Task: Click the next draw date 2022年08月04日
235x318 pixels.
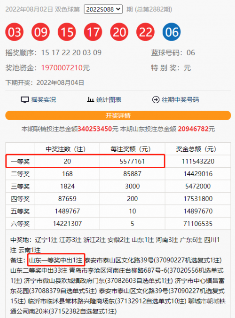Action: click(x=60, y=83)
